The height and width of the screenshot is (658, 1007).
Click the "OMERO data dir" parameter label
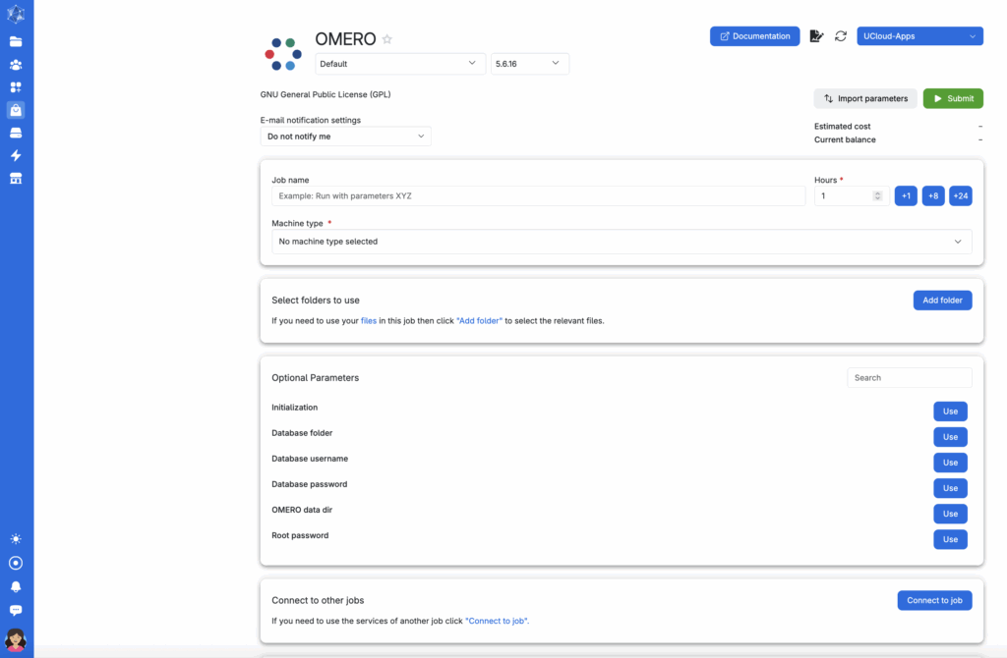pos(302,510)
